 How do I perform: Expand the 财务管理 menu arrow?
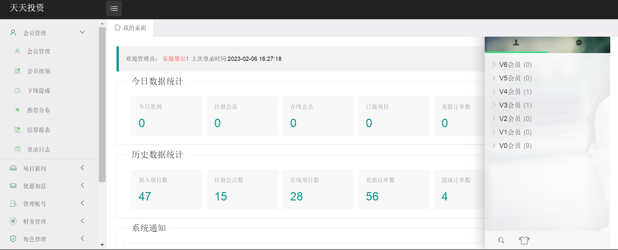[82, 221]
